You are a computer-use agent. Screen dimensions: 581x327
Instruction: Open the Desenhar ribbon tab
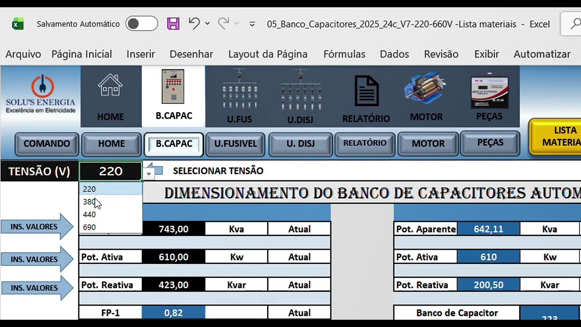point(191,54)
